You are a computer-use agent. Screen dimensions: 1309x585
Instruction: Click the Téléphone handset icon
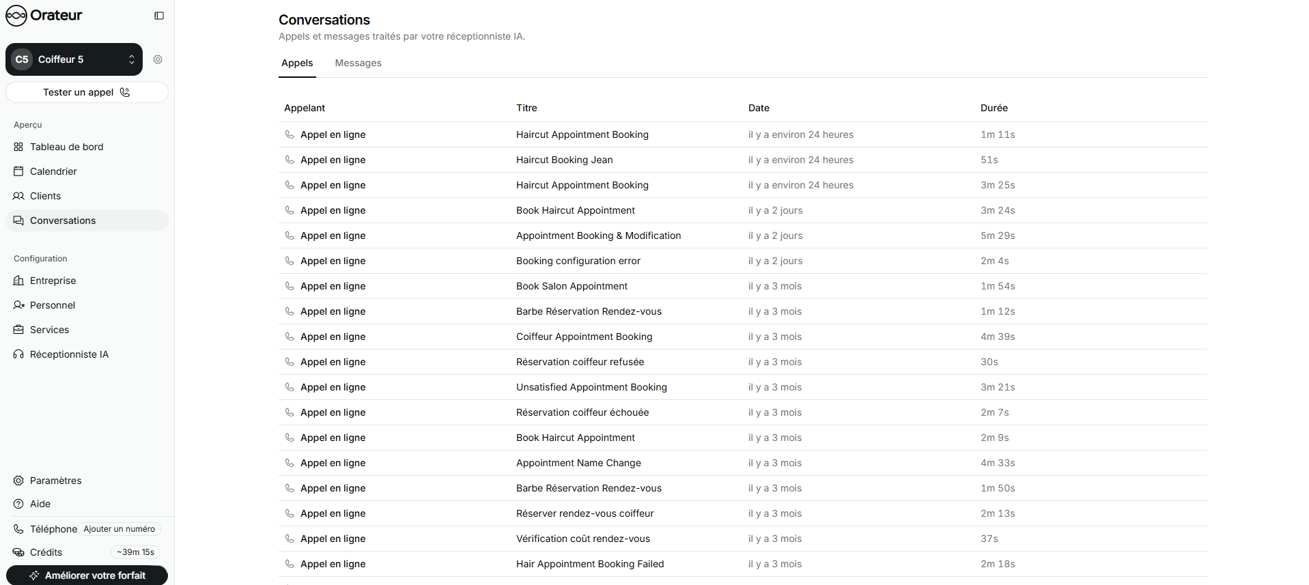(18, 529)
